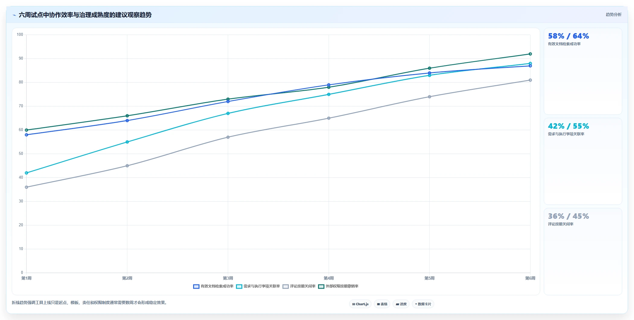Select the 表格 chip in the footer

pyautogui.click(x=382, y=304)
